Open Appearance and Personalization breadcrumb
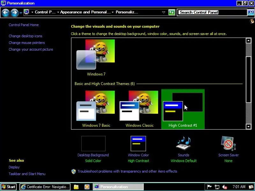This screenshot has width=255, height=191. pyautogui.click(x=85, y=12)
